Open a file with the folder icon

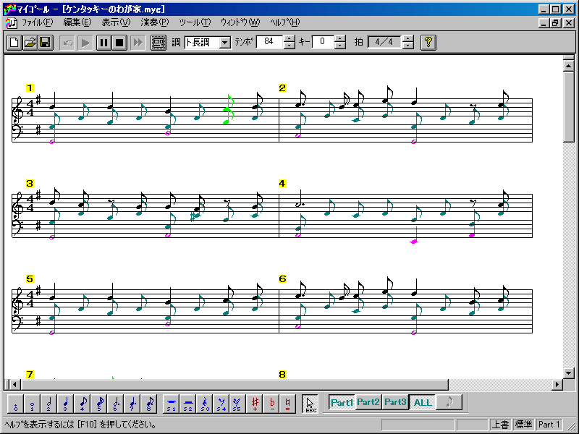click(30, 43)
